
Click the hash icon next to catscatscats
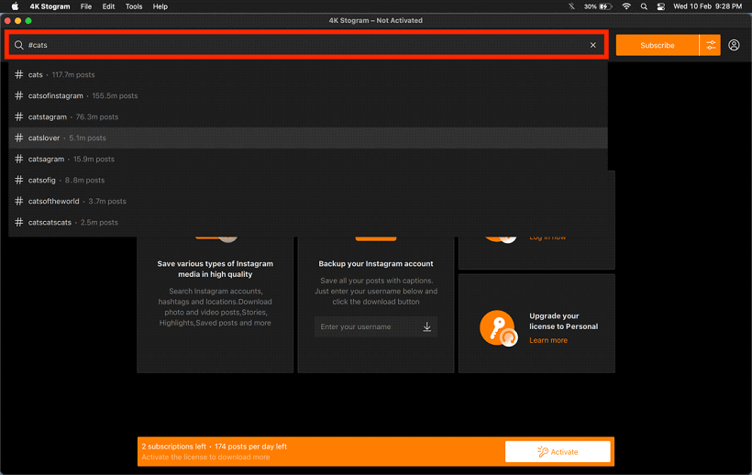click(x=18, y=223)
